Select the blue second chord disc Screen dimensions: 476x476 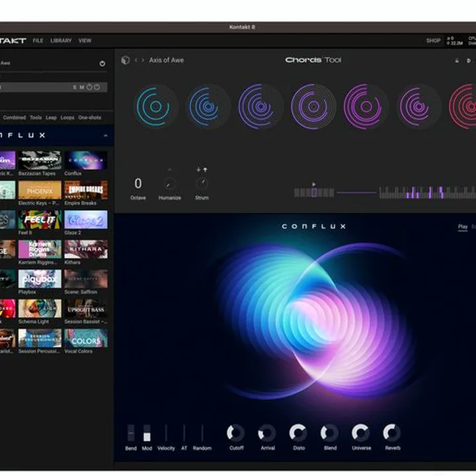coord(208,106)
